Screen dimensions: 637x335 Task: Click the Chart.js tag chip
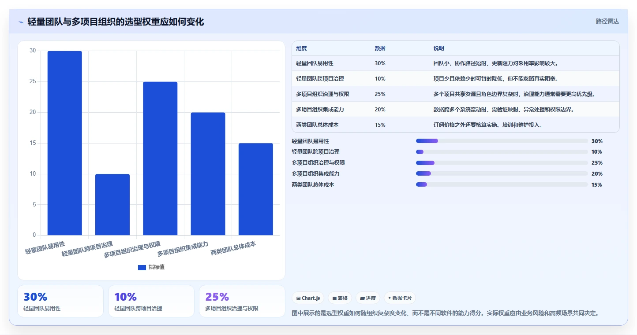(308, 298)
